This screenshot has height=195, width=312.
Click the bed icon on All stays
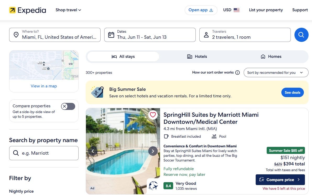click(x=114, y=57)
